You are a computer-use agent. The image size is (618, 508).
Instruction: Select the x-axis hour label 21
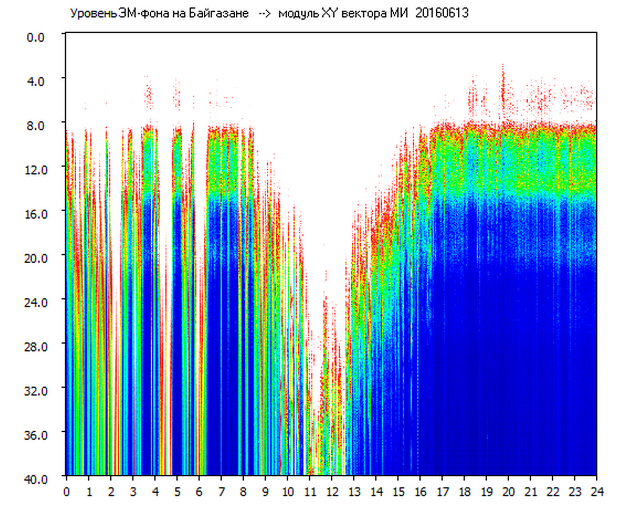531,491
